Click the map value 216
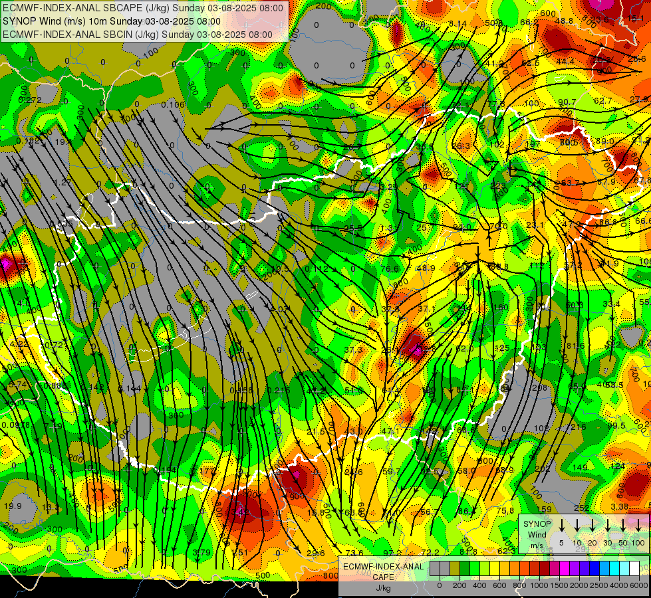The width and height of the screenshot is (651, 598). (x=579, y=427)
